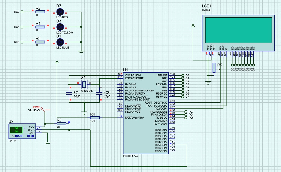Click the 4.7k value under R4
Image resolution: width=281 pixels, height=172 pixels.
(x=93, y=121)
